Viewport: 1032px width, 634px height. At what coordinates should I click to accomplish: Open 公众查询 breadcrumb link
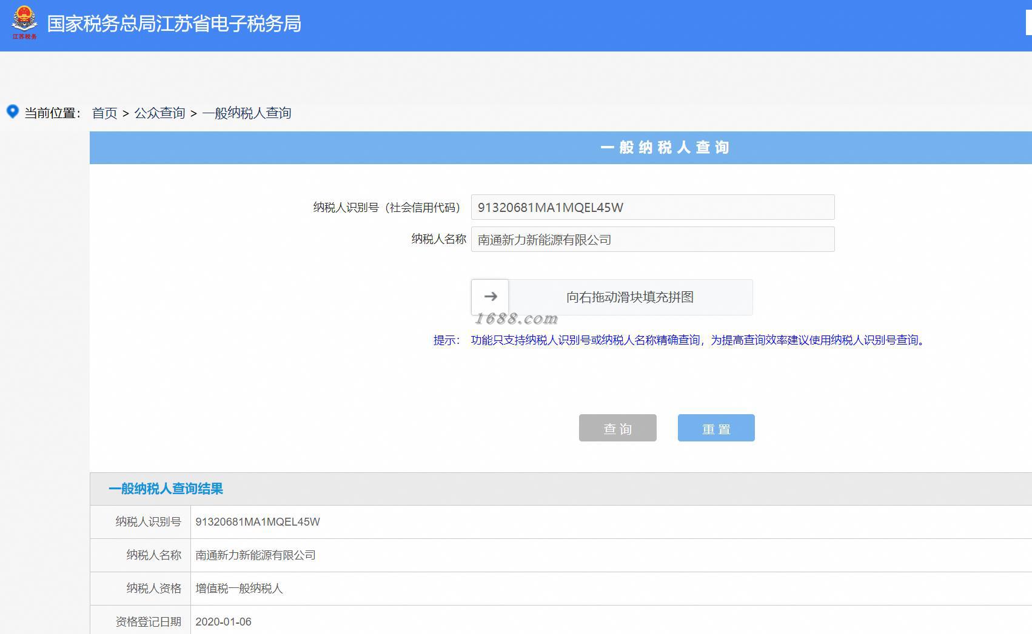click(x=159, y=113)
